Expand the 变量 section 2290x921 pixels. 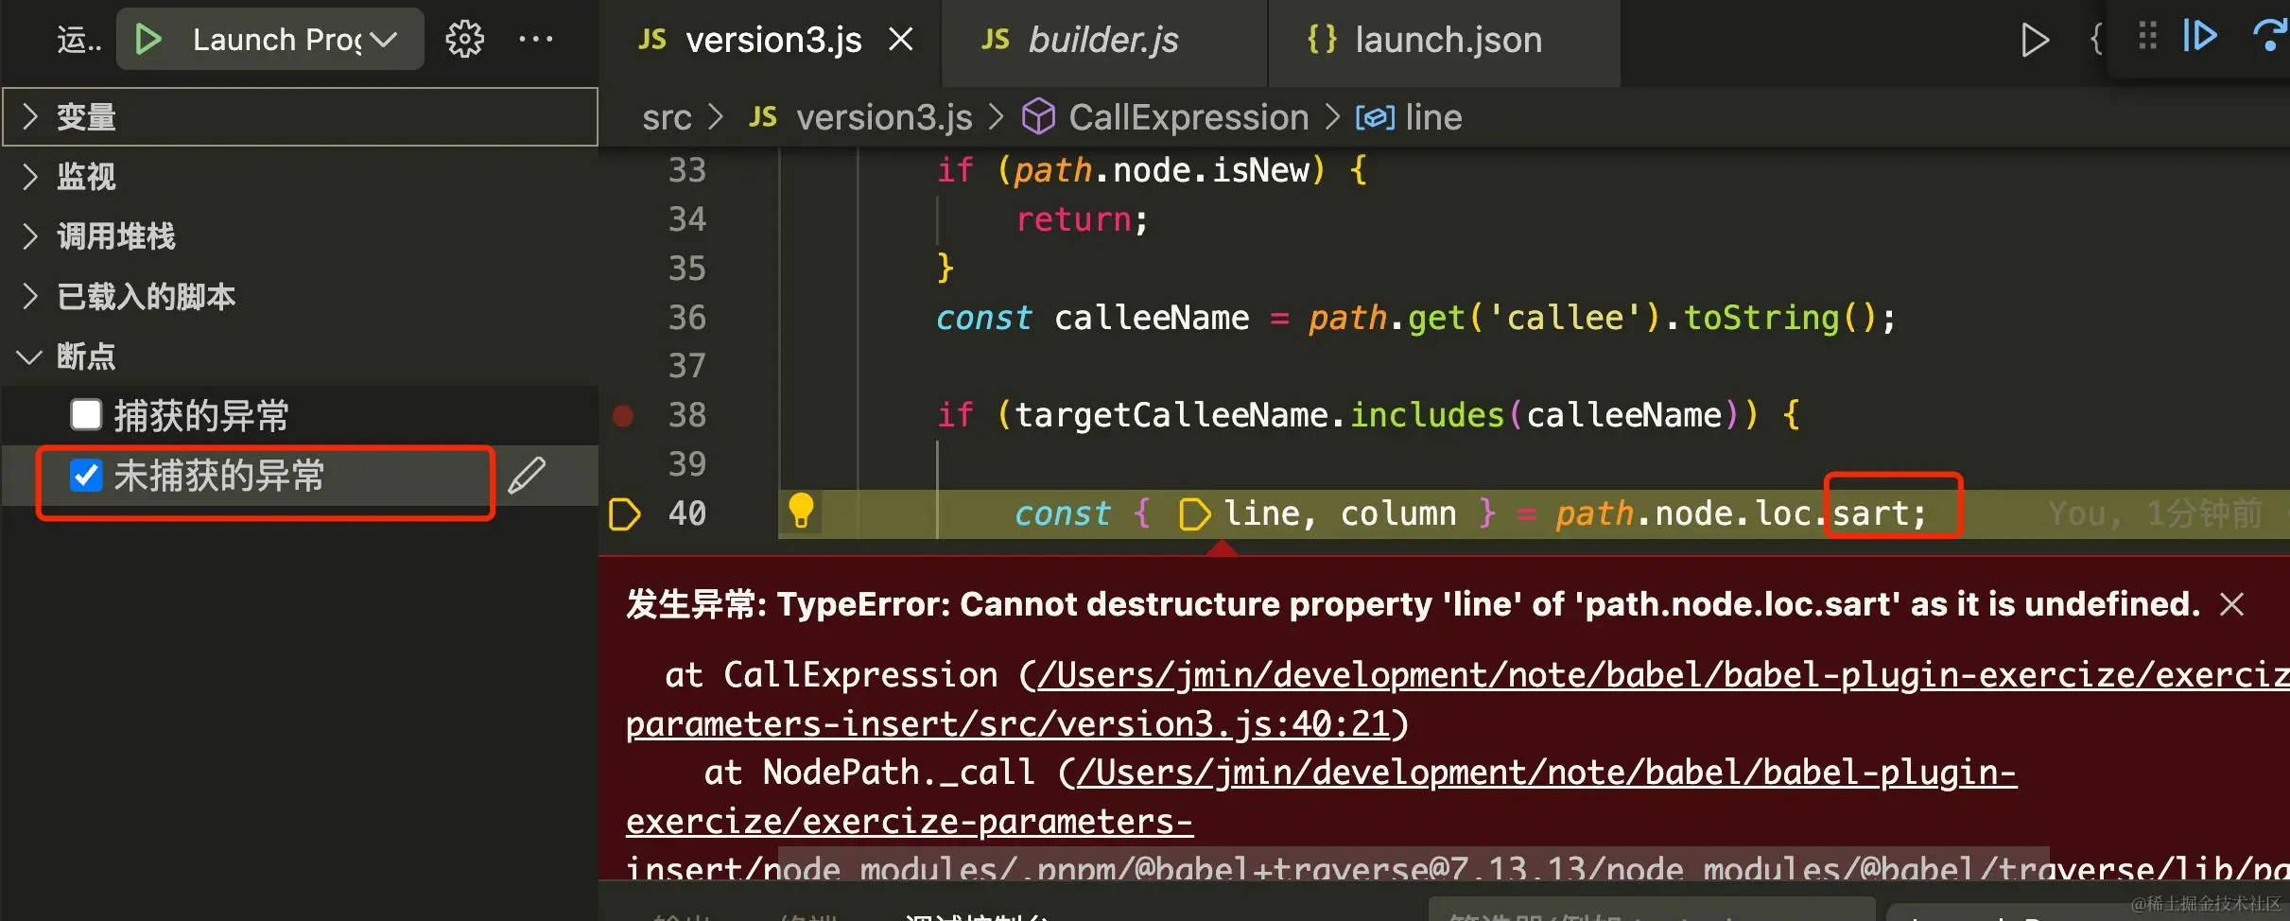coord(300,117)
